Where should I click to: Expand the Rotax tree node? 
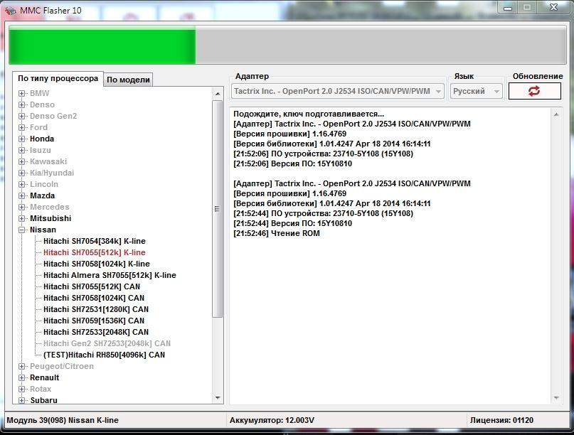(21, 389)
